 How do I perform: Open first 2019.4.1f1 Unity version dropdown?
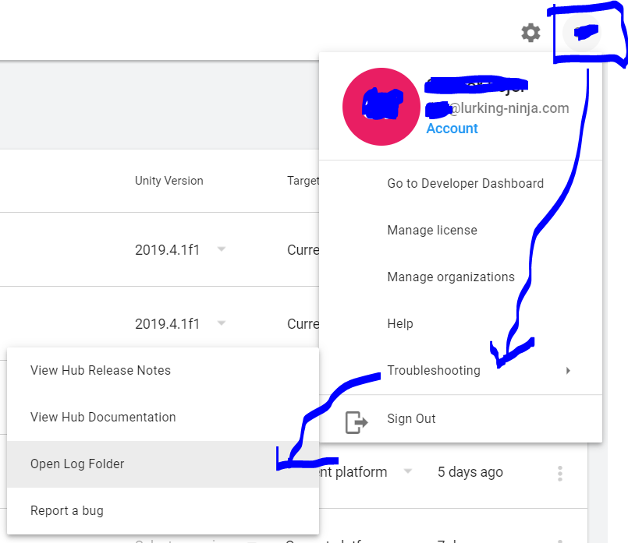[x=222, y=249]
